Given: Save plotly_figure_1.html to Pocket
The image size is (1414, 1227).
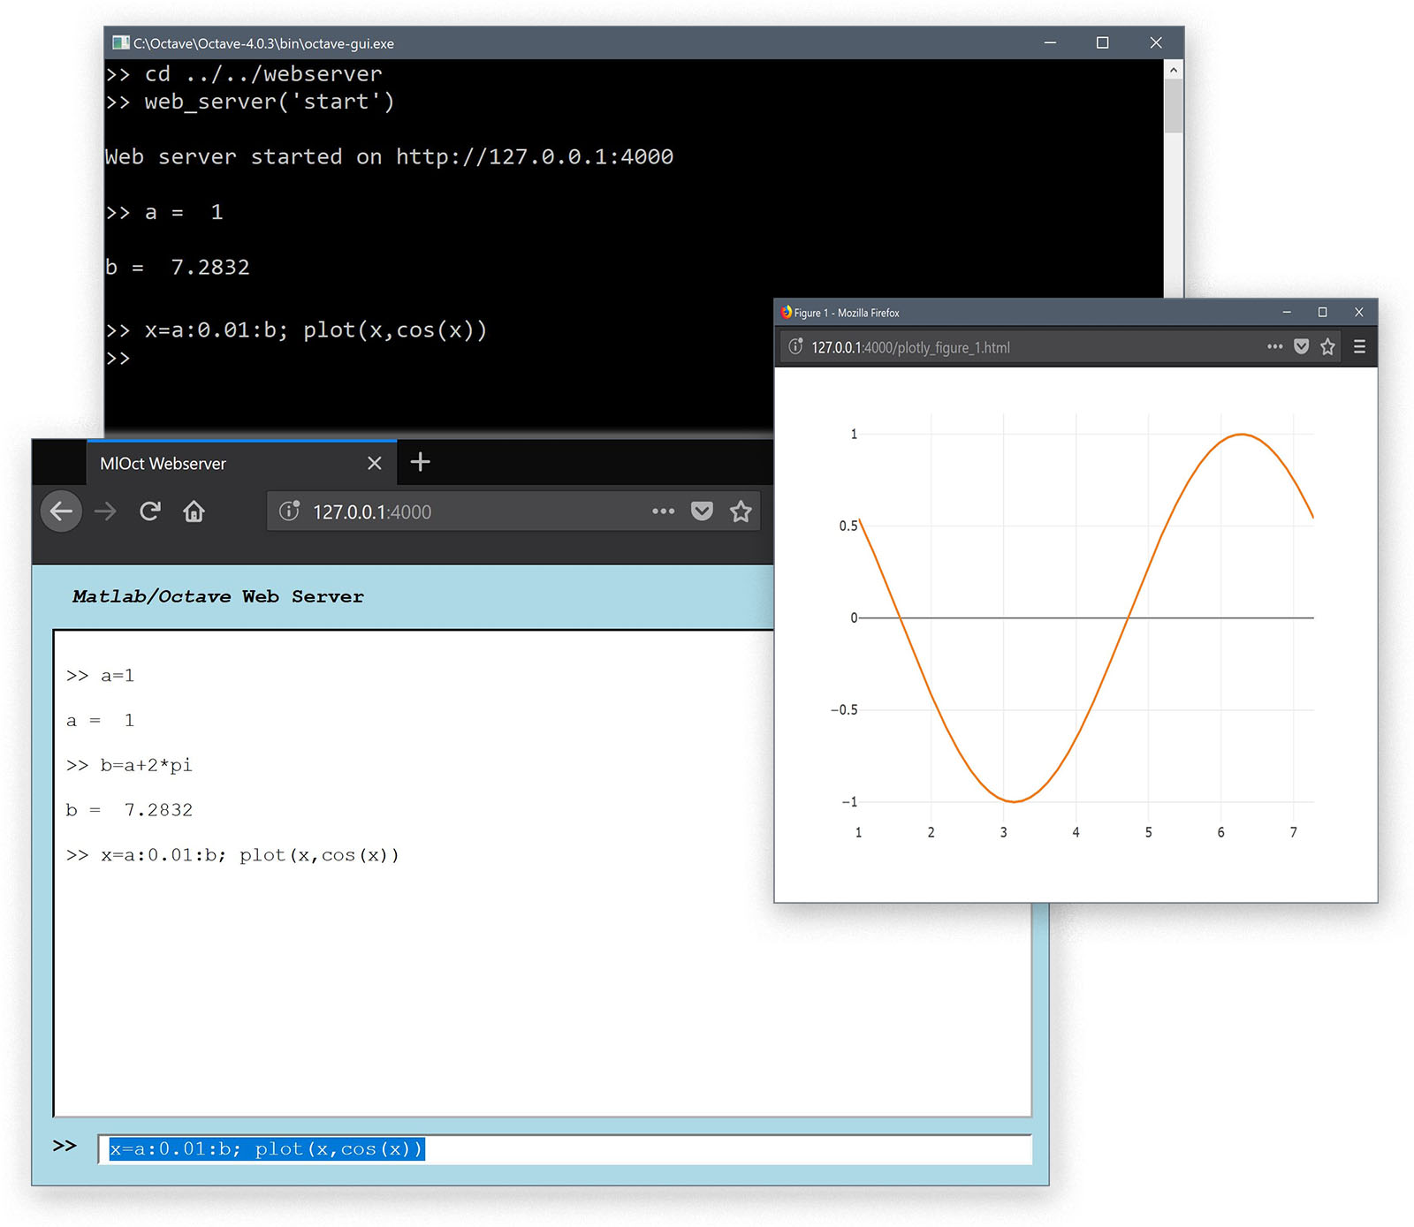Looking at the screenshot, I should click(x=1301, y=347).
